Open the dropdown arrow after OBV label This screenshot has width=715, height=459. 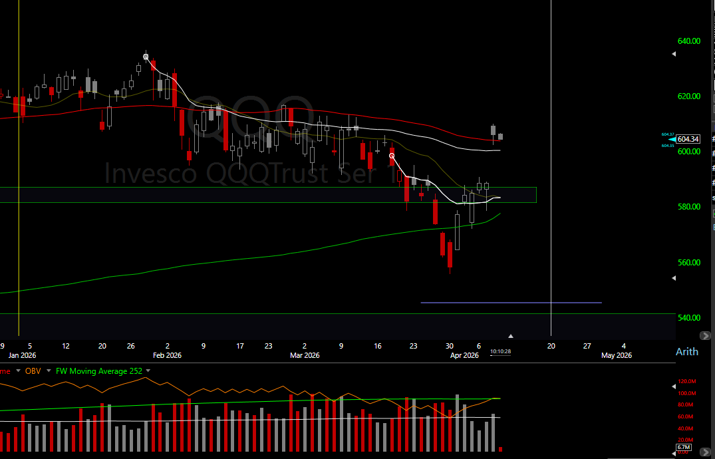[x=49, y=371]
